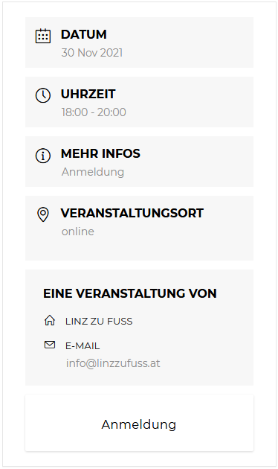Click the EINE VERANSTALTUNG VON heading
Viewport: 278px width, 469px height.
coord(130,293)
